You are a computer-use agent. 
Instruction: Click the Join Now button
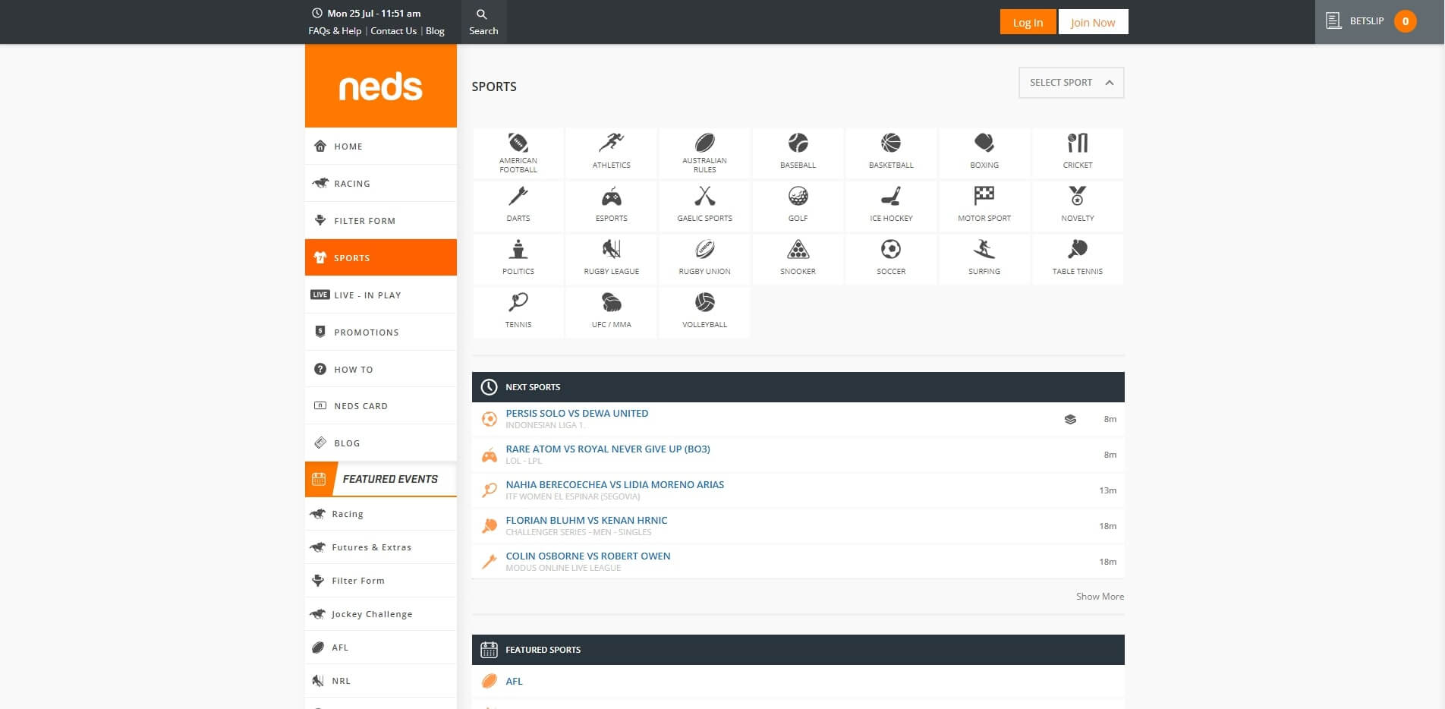1093,22
